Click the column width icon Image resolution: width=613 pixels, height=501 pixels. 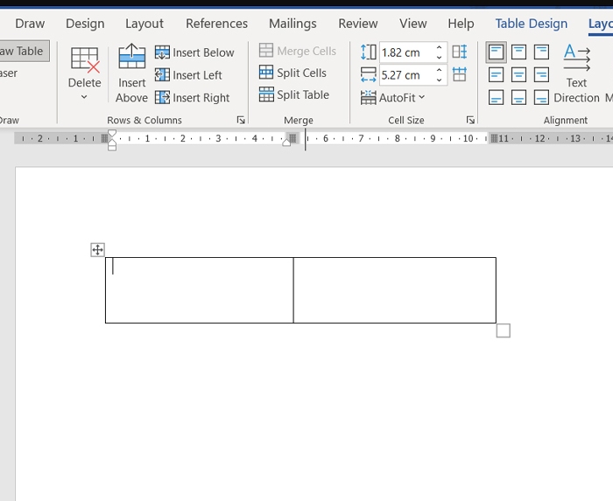pos(369,74)
